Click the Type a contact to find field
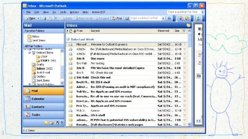Image resolution: width=248 pixels, height=139 pixels. [146, 19]
